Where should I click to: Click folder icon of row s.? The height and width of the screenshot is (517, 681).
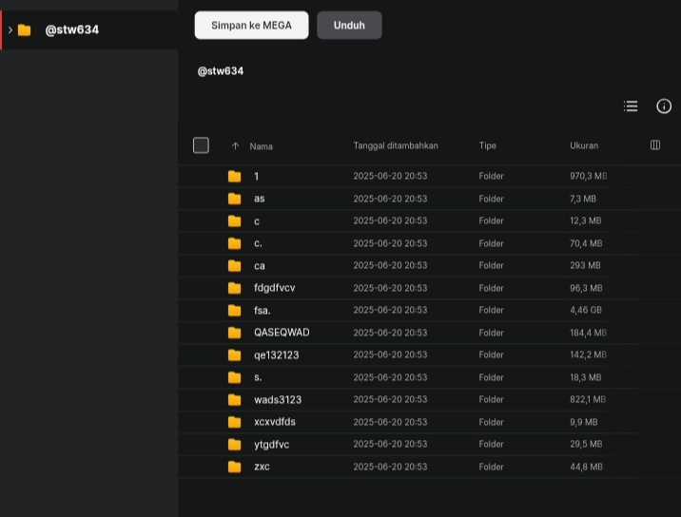click(x=235, y=377)
